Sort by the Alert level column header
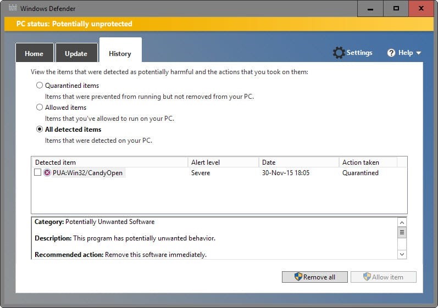 (x=223, y=163)
